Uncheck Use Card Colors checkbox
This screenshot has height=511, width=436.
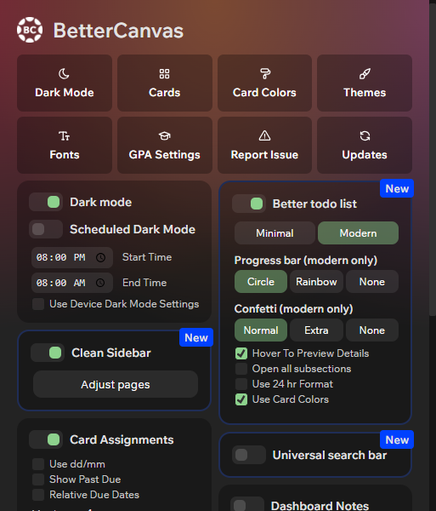coord(241,399)
